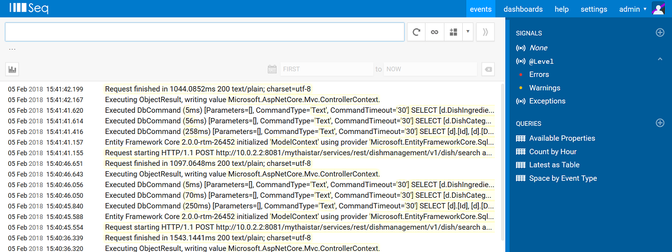Collapse the @Level signal group
The image size is (672, 252).
[660, 59]
